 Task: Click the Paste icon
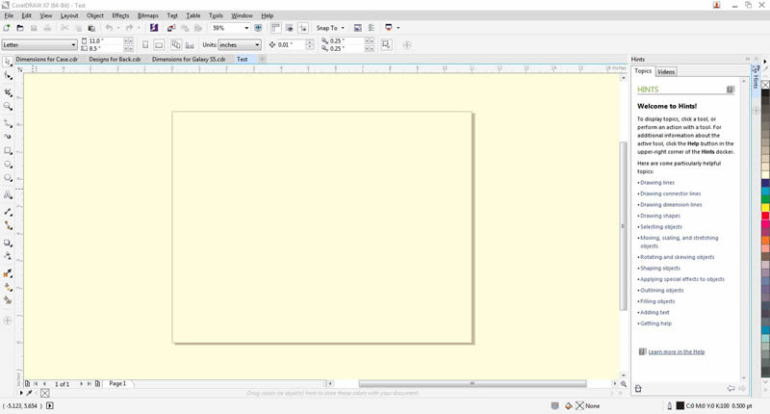[91, 28]
